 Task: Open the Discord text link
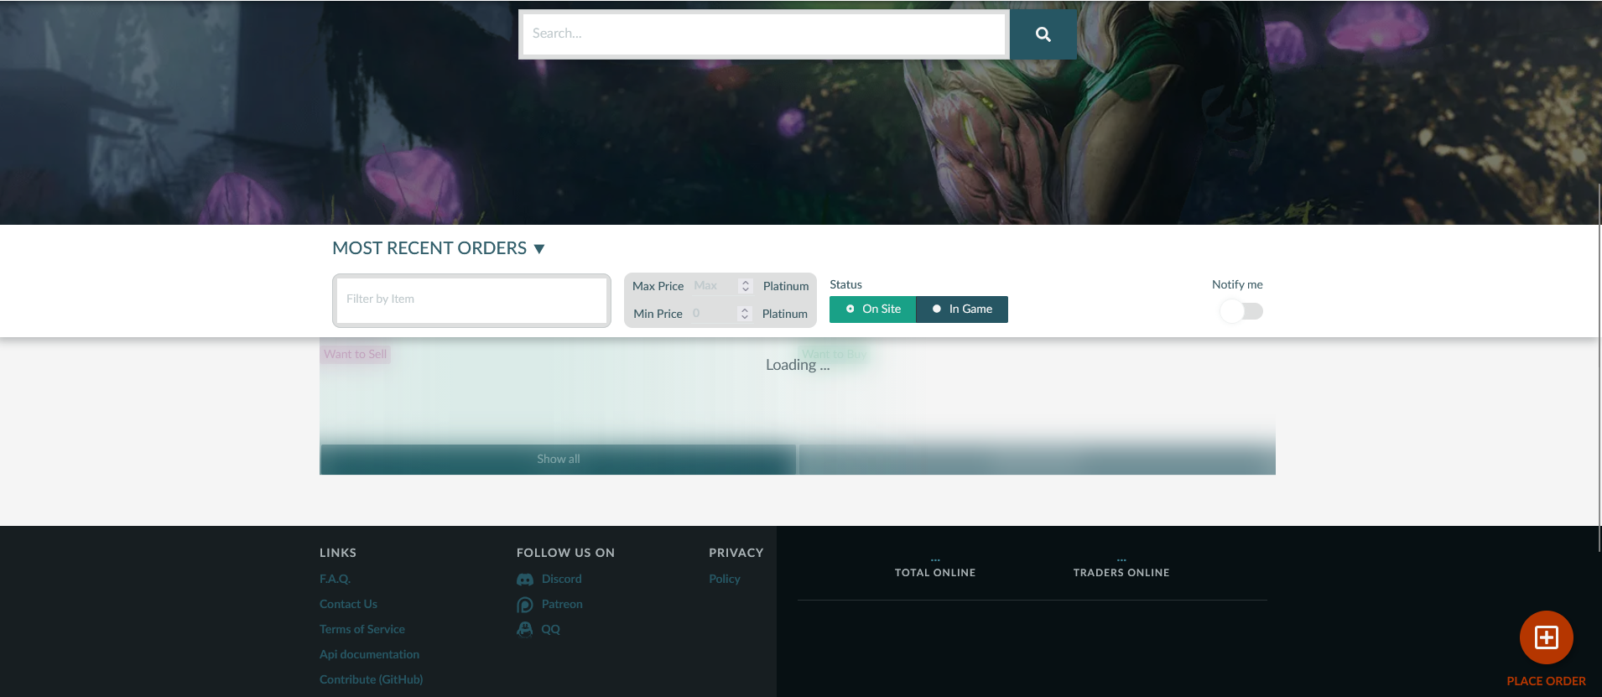pos(562,579)
